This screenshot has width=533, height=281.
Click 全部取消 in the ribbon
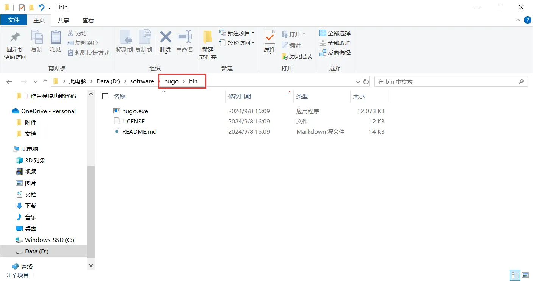click(x=335, y=43)
